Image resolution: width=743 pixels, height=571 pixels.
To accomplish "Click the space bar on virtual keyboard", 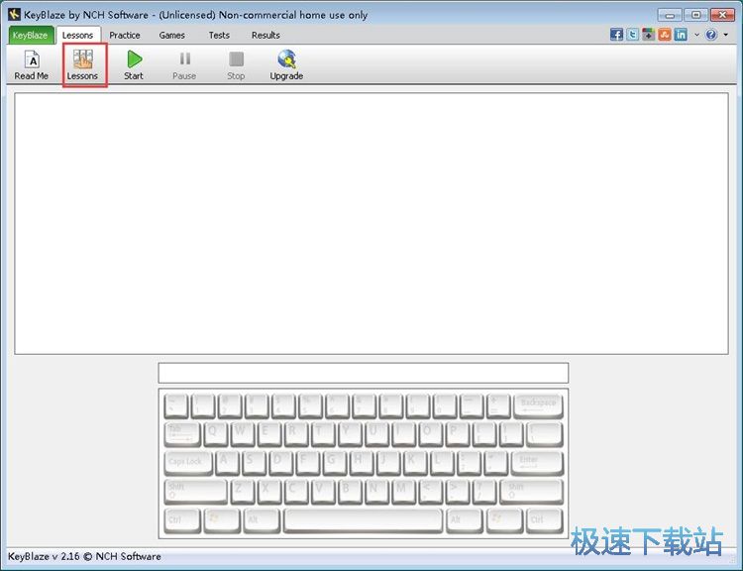I will pos(364,521).
